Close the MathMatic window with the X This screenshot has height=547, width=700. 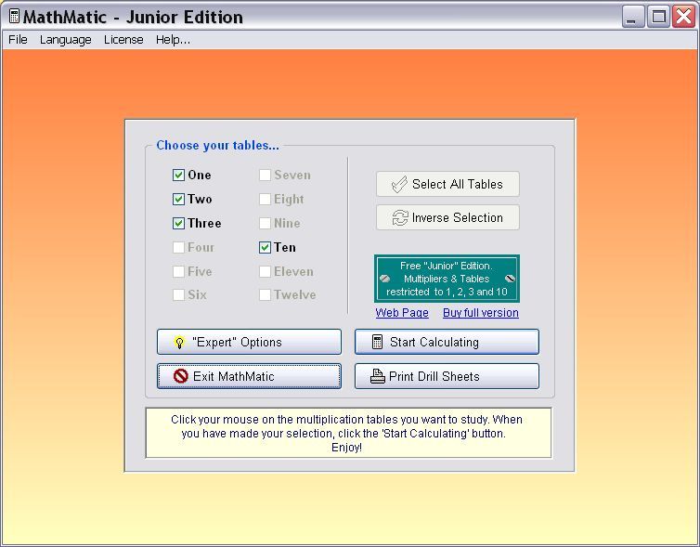pyautogui.click(x=684, y=17)
